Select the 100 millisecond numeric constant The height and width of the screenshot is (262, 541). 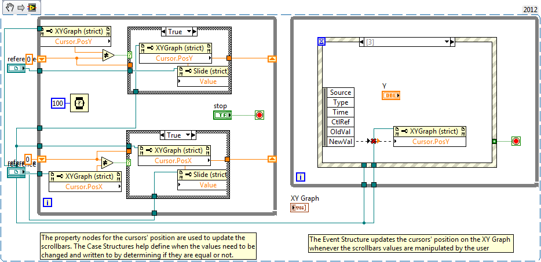[x=59, y=103]
